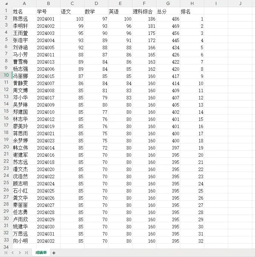The width and height of the screenshot is (255, 257).
Task: Select row 10 header
Action: click(x=6, y=75)
